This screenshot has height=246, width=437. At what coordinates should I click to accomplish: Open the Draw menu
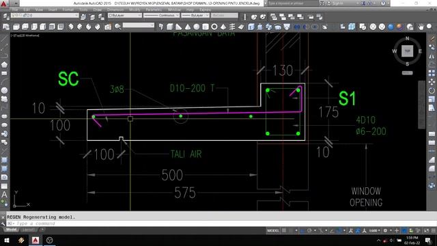pyautogui.click(x=97, y=10)
